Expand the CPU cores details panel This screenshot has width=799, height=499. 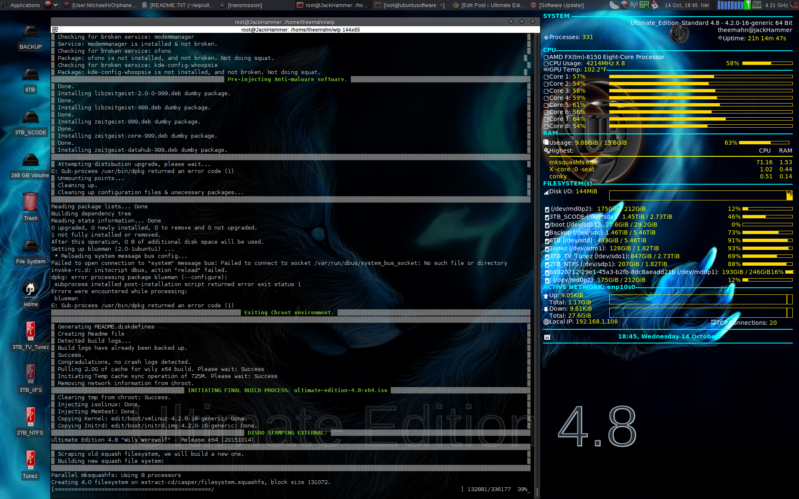(546, 63)
